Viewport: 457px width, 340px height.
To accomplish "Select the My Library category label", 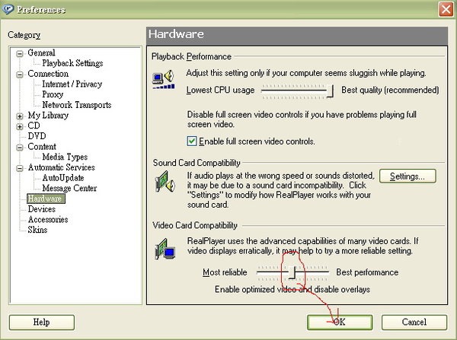I will click(48, 116).
